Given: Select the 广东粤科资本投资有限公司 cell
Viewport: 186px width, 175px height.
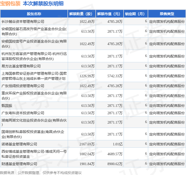Looking at the screenshot, I should click(x=23, y=113).
